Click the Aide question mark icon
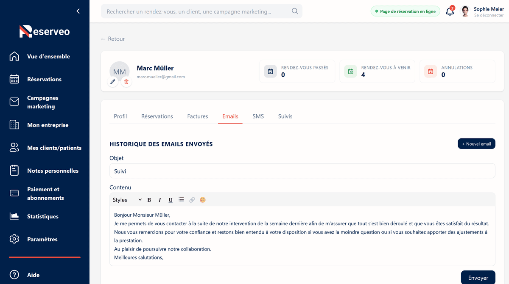509x284 pixels. tap(14, 275)
